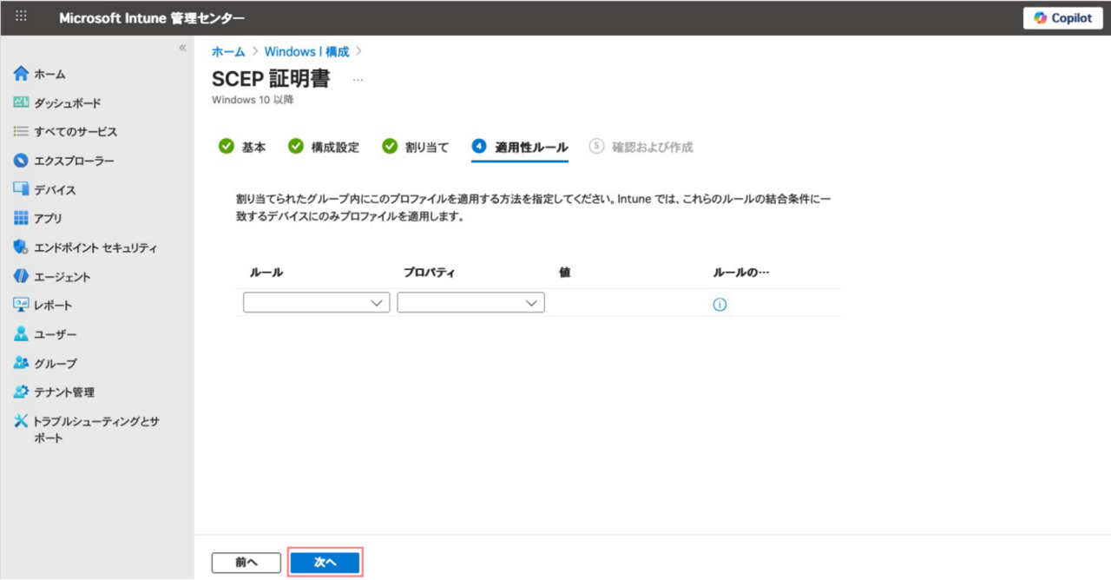This screenshot has width=1111, height=580.
Task: Open アプリ in the sidebar
Action: 48,219
